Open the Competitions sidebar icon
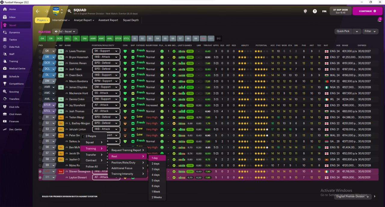Image resolution: width=385 pixels, height=207 pixels. pyautogui.click(x=5, y=84)
